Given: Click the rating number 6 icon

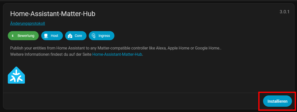Looking at the screenshot, I should (x=13, y=36).
